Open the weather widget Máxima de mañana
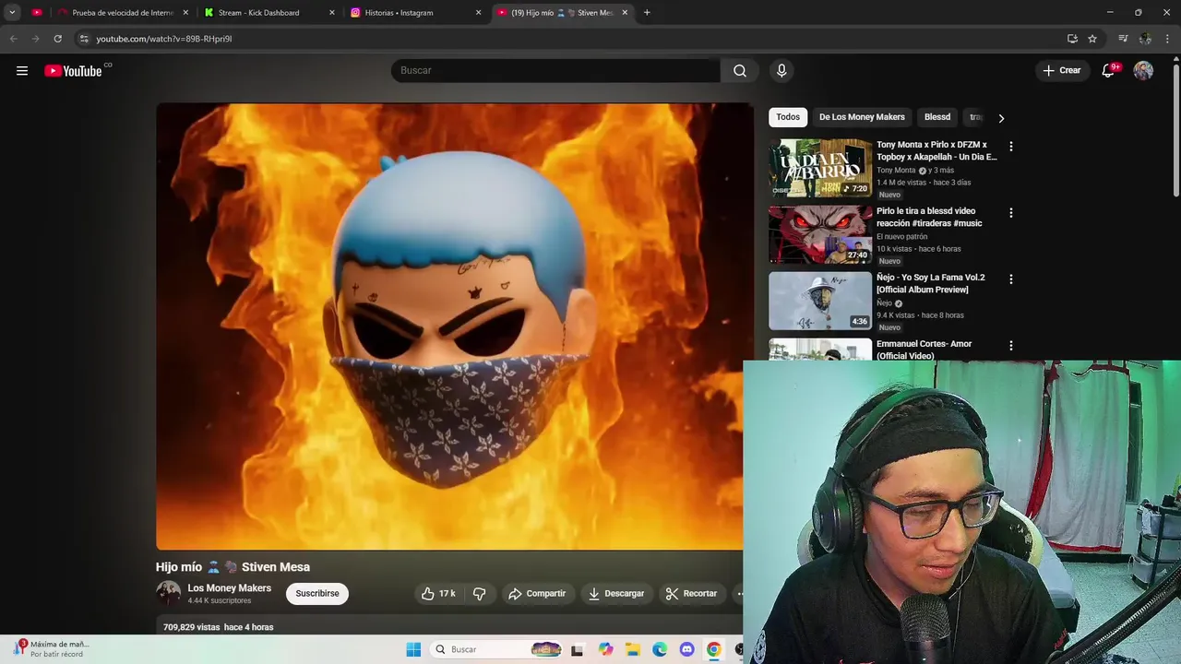The height and width of the screenshot is (664, 1181). [52, 649]
